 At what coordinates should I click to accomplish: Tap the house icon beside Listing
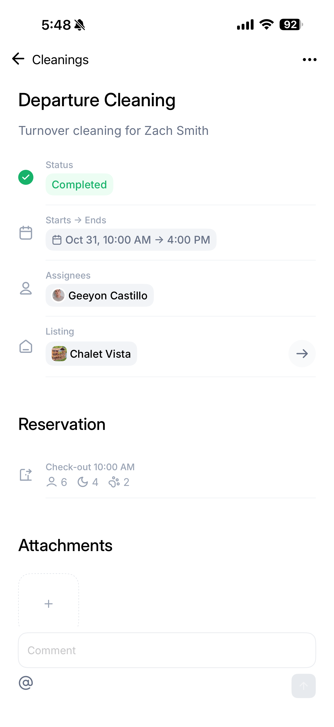tap(26, 346)
